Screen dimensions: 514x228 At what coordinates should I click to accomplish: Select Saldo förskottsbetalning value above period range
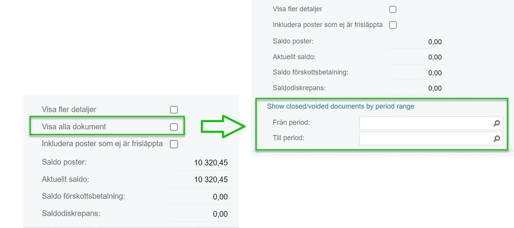435,73
